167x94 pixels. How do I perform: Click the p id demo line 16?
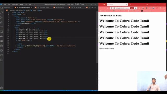pos(24,40)
